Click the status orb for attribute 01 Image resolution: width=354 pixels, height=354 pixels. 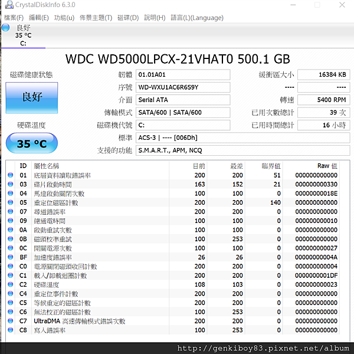(11, 175)
